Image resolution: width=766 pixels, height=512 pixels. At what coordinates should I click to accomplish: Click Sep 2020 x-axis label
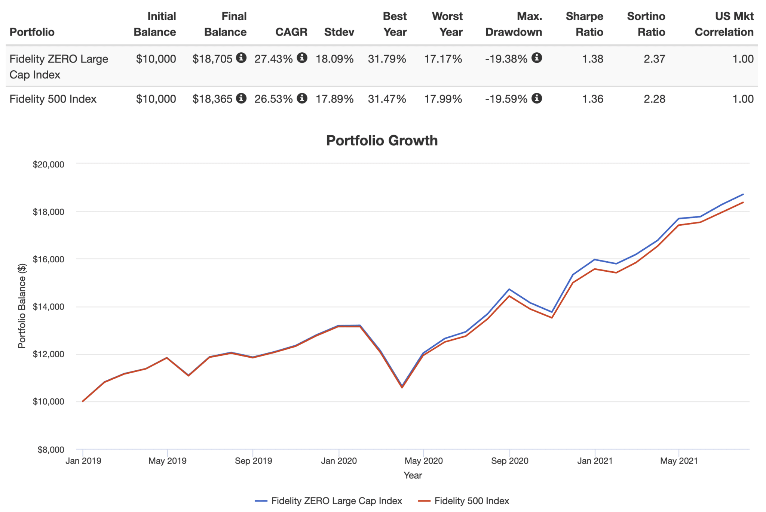510,461
